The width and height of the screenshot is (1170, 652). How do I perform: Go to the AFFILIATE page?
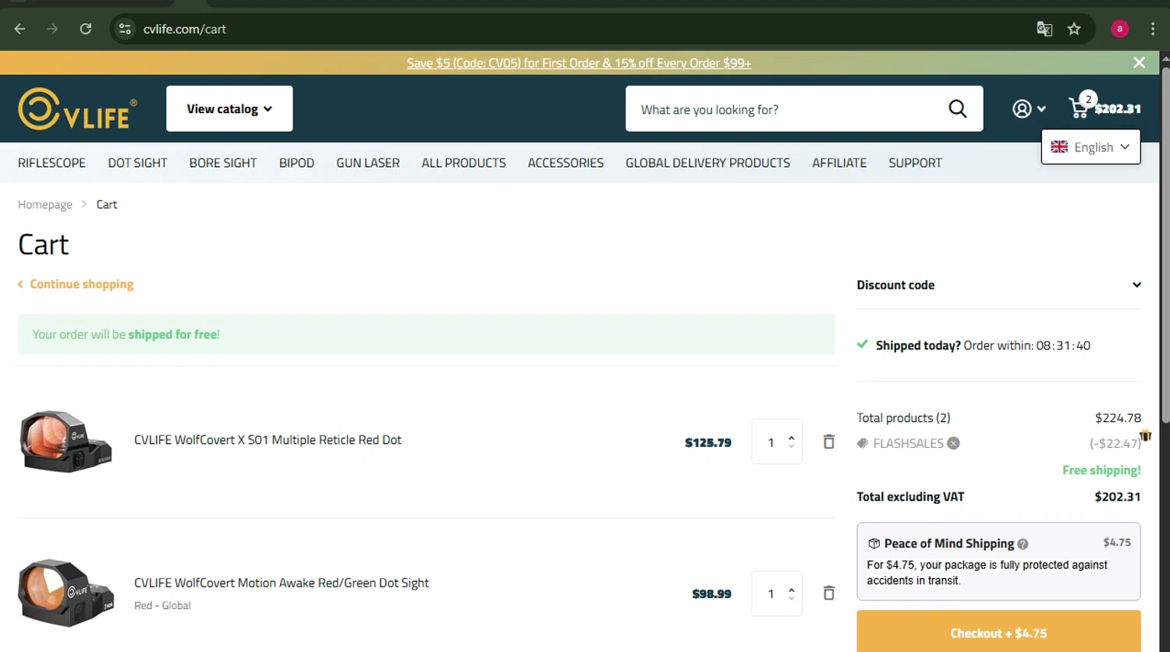(839, 163)
